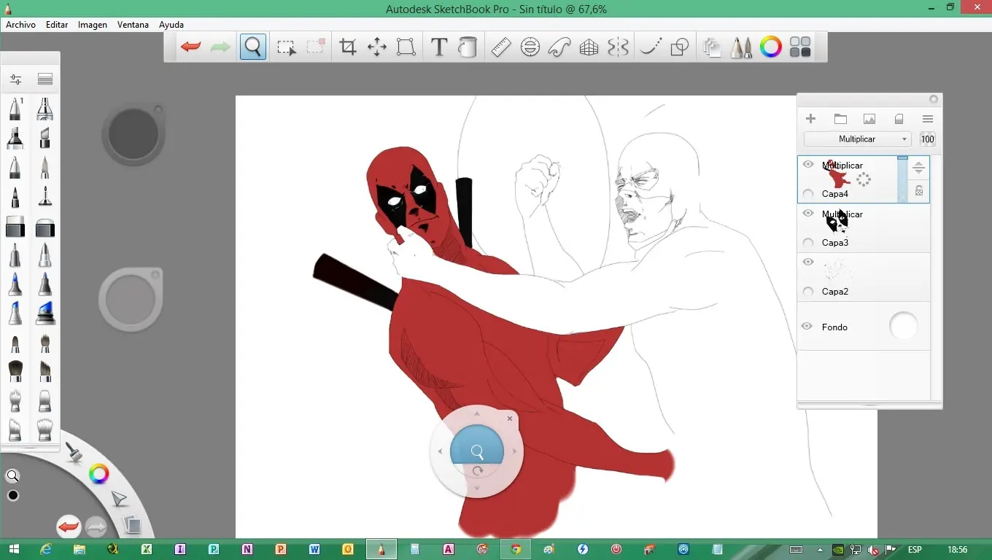Click the round marker beside Capa2
This screenshot has height=560, width=992.
point(808,292)
